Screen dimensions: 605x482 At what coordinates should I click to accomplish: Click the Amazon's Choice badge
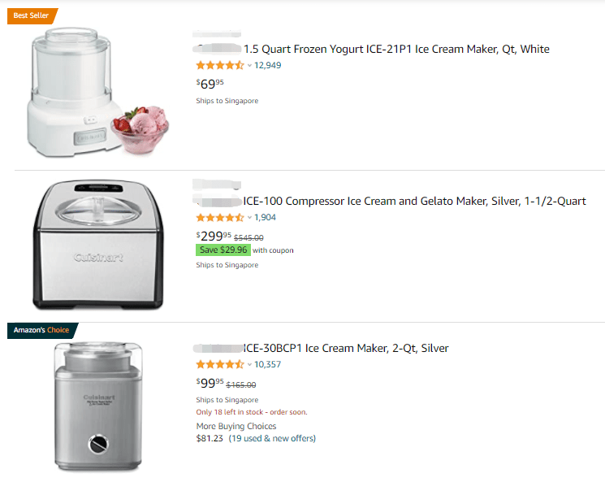click(41, 330)
